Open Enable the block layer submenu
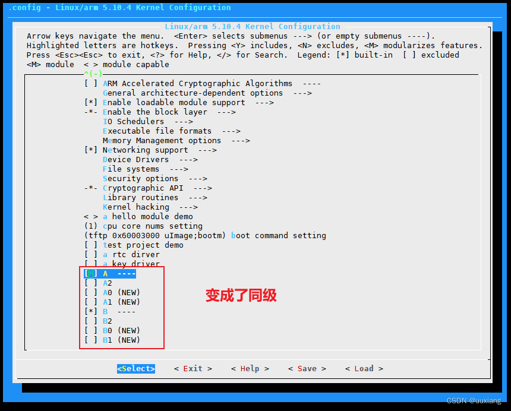This screenshot has height=411, width=511. (x=169, y=112)
